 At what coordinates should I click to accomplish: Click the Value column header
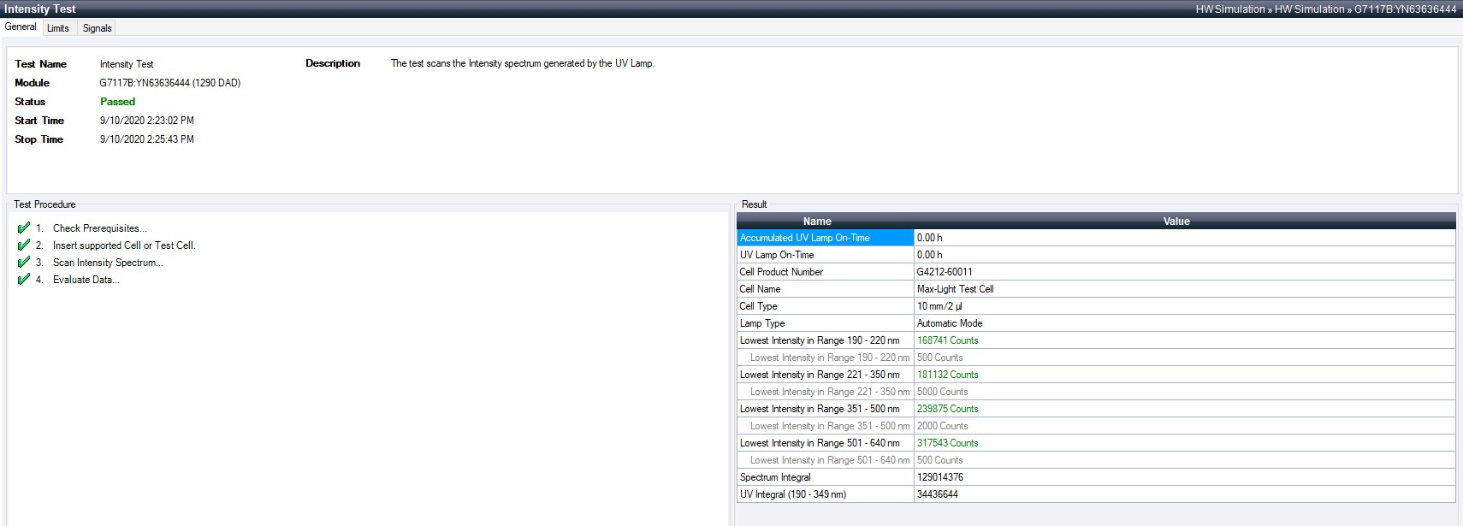click(x=1176, y=222)
